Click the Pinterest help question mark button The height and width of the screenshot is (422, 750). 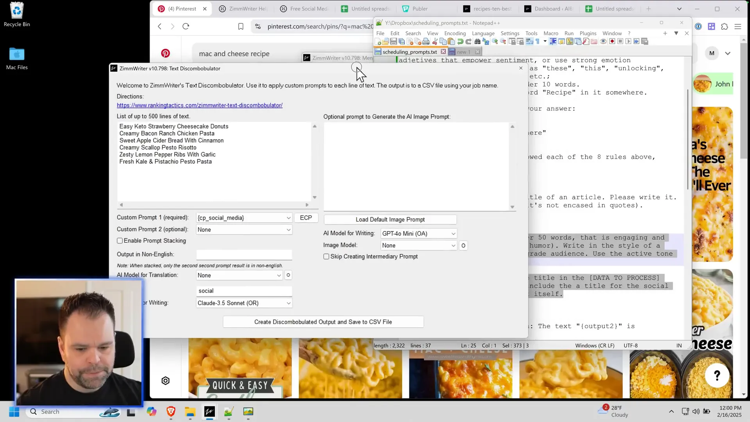pyautogui.click(x=717, y=375)
